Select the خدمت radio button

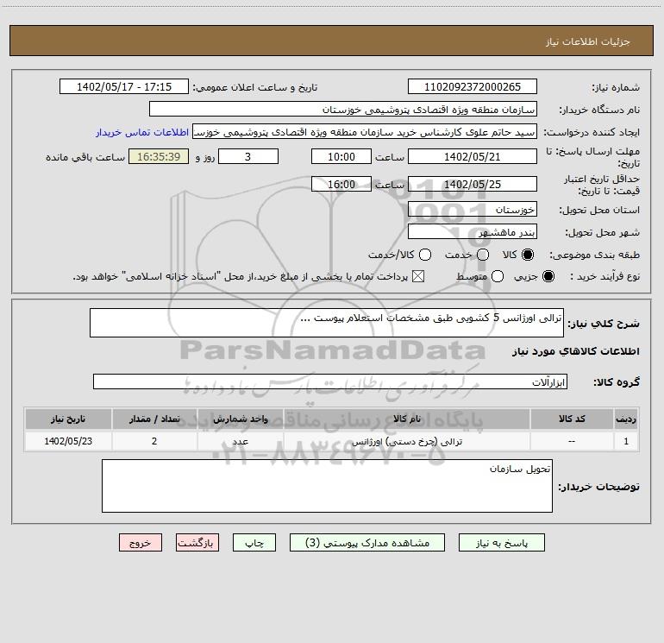(x=483, y=255)
